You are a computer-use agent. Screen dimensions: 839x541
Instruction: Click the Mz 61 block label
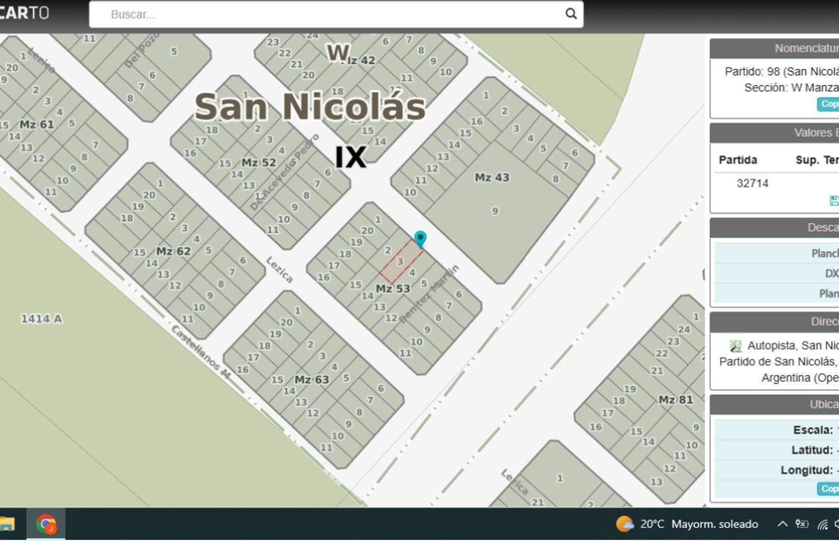36,124
